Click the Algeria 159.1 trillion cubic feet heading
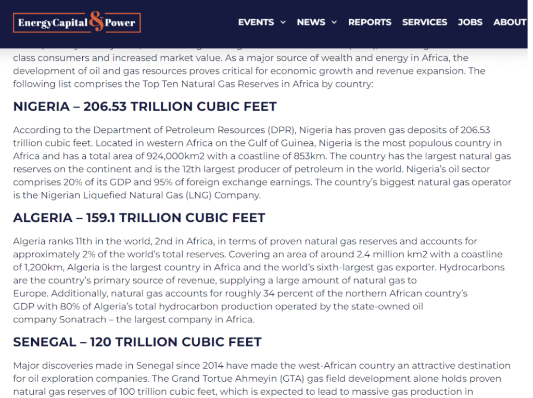 [x=139, y=218]
